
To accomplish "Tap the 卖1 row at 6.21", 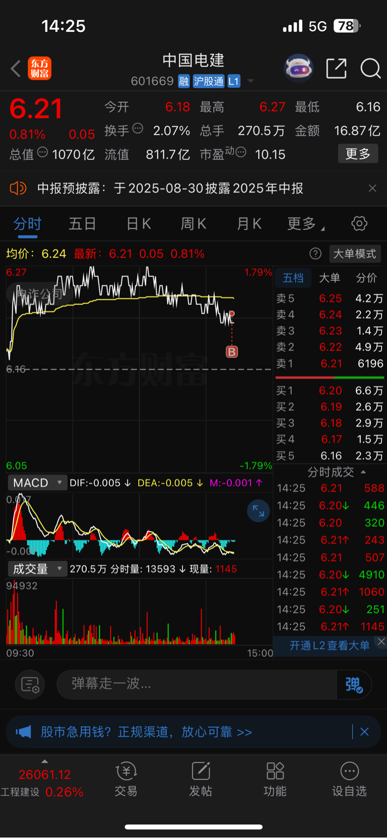I will (330, 363).
